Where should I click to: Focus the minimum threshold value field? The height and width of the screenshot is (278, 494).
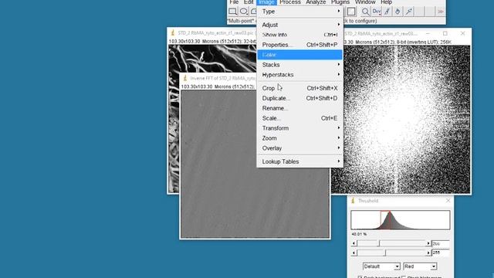pyautogui.click(x=441, y=244)
